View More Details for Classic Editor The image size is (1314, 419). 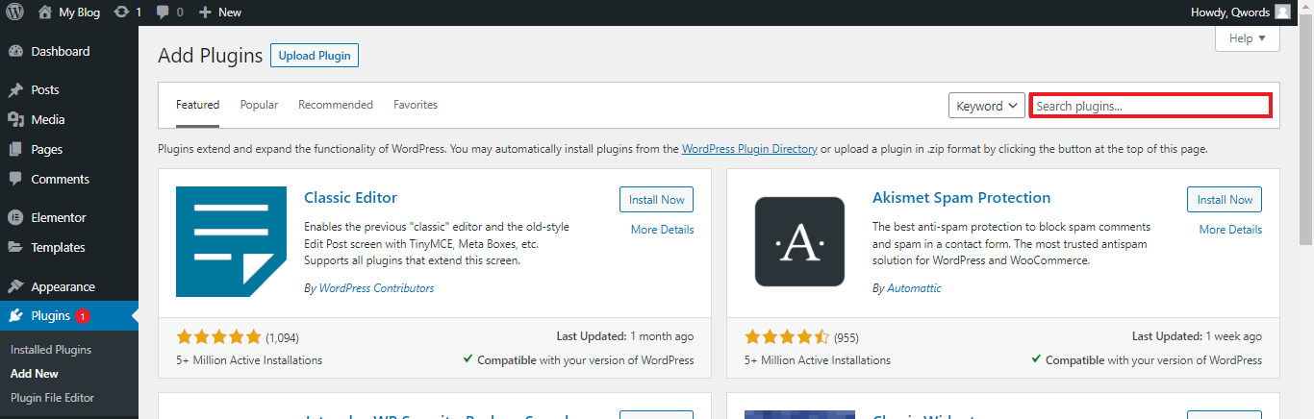[662, 230]
